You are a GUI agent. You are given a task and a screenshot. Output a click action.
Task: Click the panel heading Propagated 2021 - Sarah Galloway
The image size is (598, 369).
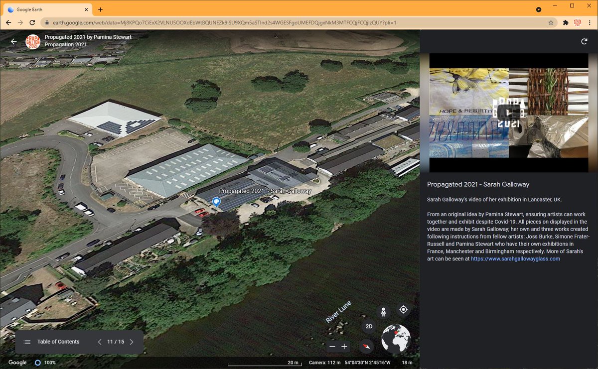pyautogui.click(x=478, y=184)
